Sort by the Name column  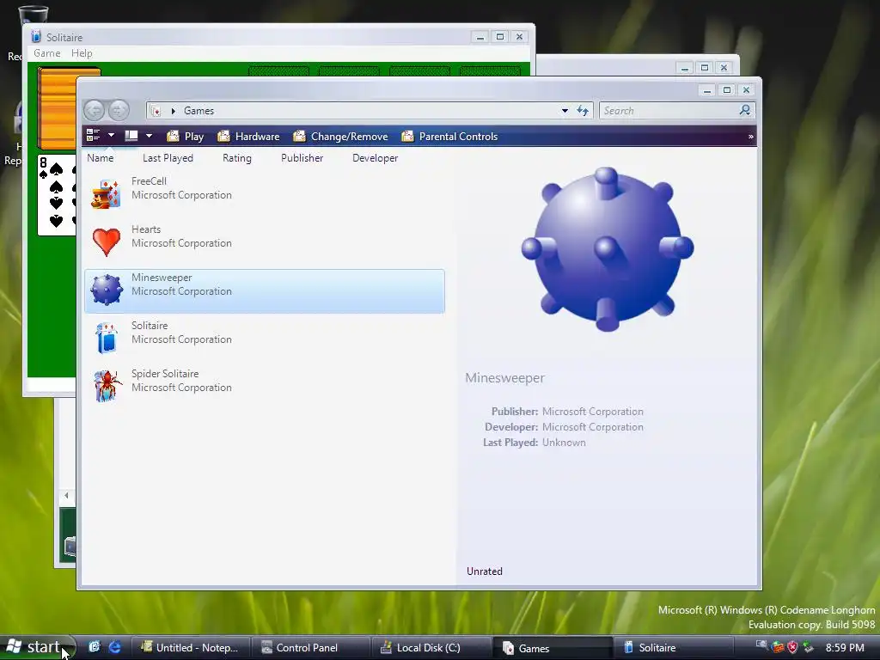(x=101, y=158)
